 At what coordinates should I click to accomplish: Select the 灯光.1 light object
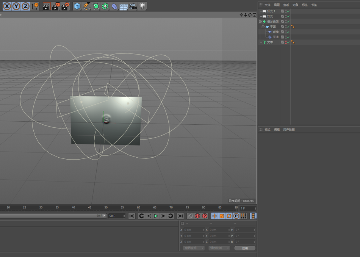(x=271, y=11)
